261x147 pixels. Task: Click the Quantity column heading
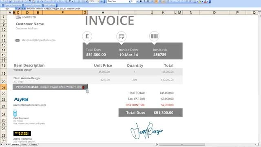pos(135,65)
